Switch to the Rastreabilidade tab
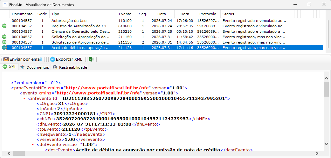The image size is (331, 158). point(70,67)
